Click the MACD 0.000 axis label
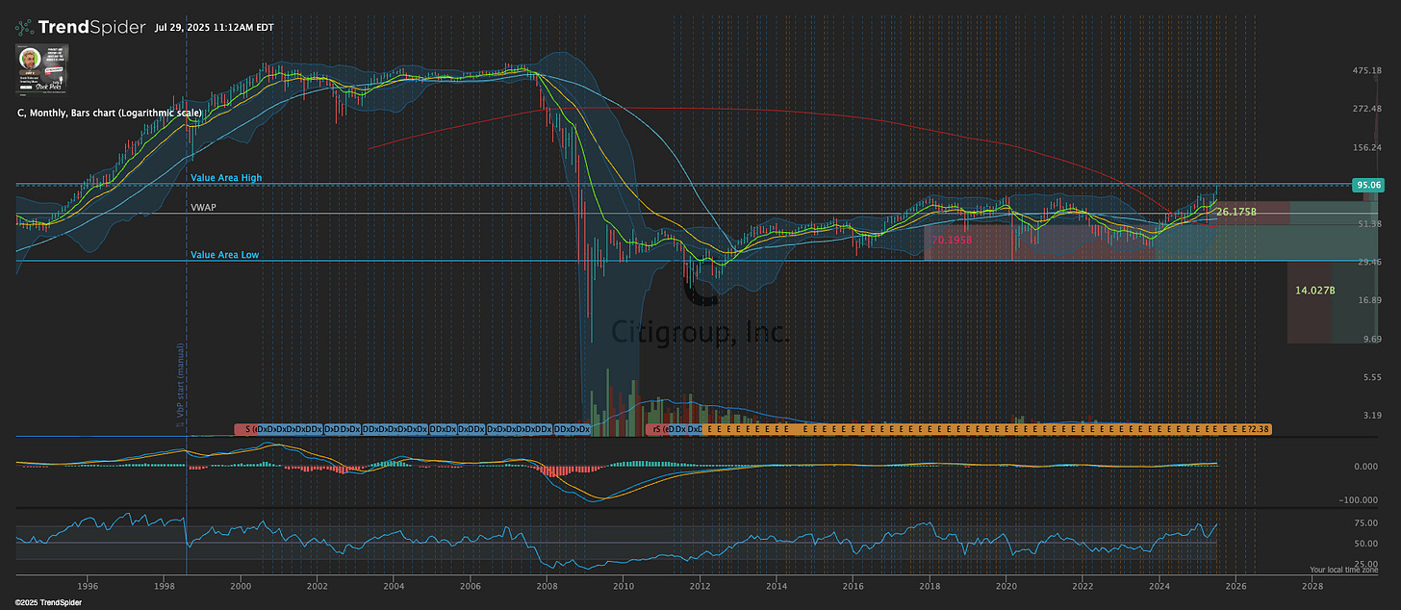Viewport: 1401px width, 610px height. pos(1366,467)
